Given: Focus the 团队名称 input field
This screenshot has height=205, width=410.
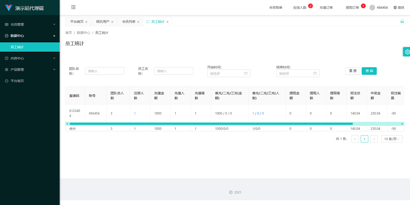Looking at the screenshot, I should pyautogui.click(x=105, y=71).
